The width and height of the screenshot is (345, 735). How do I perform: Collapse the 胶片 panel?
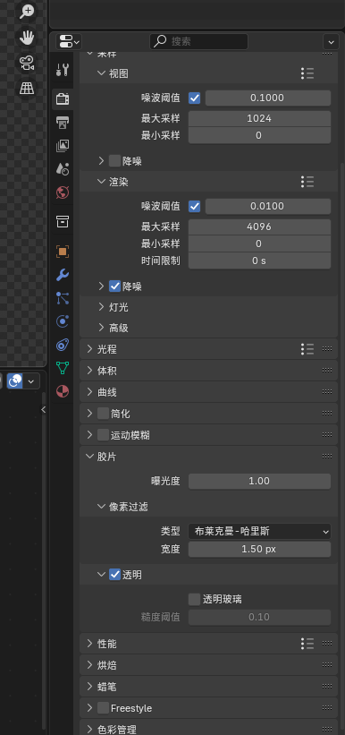(90, 457)
